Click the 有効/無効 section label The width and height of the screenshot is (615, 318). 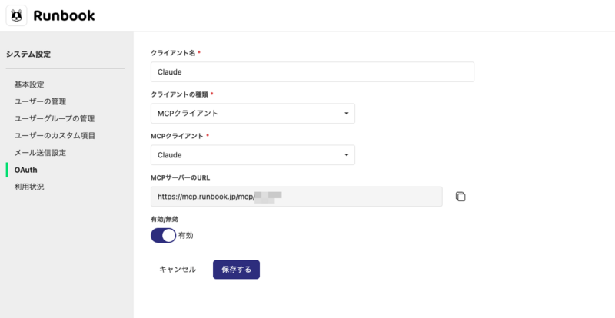coord(165,219)
